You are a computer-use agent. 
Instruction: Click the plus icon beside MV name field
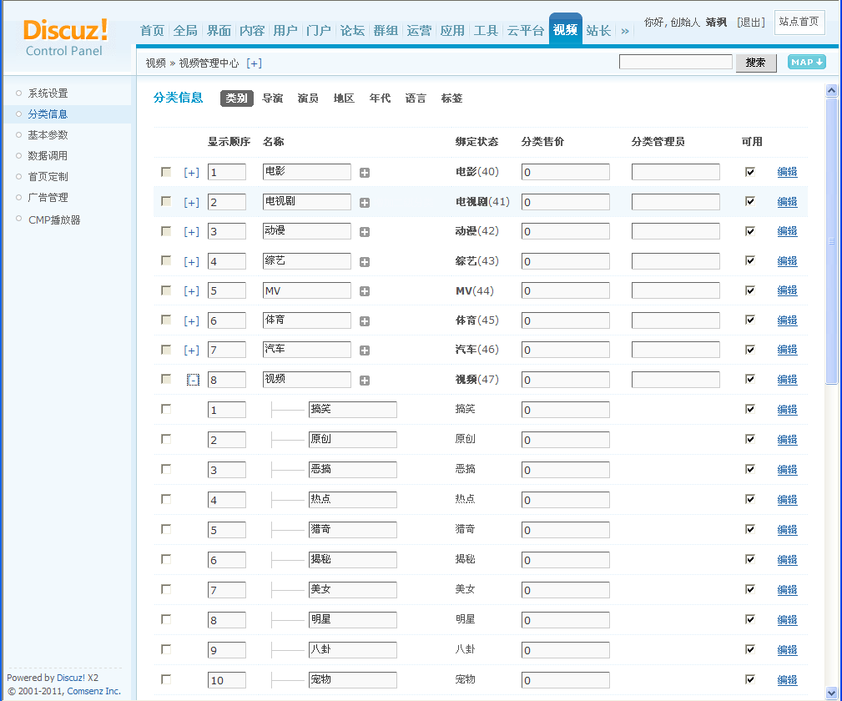point(365,291)
